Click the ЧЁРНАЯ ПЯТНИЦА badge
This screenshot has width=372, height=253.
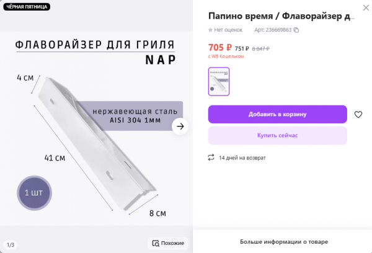click(25, 7)
